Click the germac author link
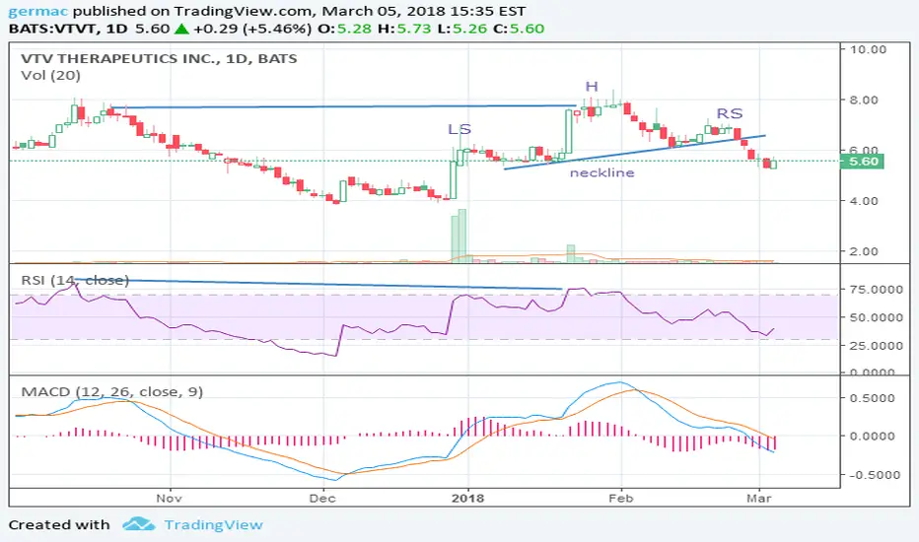The height and width of the screenshot is (542, 919). (x=38, y=11)
